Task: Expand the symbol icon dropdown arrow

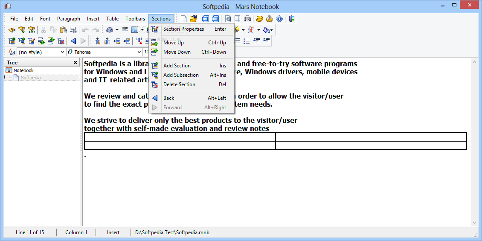Action: [x=117, y=30]
